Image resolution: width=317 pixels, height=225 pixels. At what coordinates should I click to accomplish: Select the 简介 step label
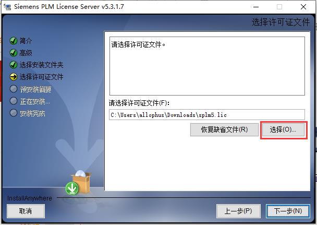coord(26,41)
